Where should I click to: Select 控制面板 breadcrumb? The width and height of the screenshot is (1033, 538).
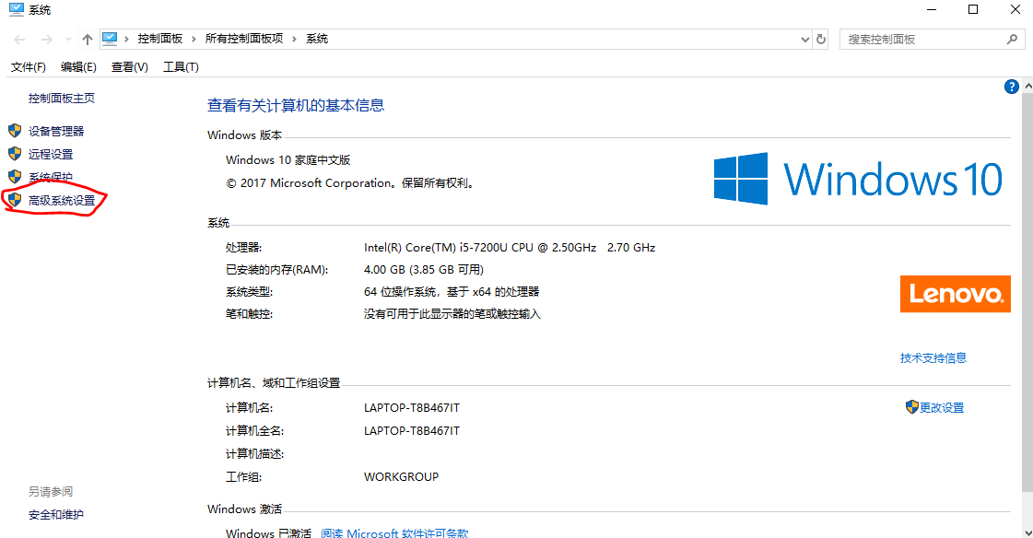coord(160,39)
